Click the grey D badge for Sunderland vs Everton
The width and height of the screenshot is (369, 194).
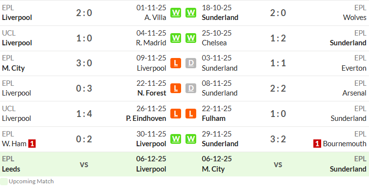coord(191,63)
